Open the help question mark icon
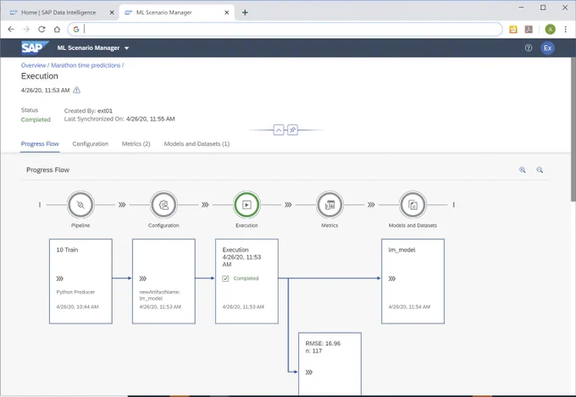Screen dimensions: 576x397 [529, 47]
